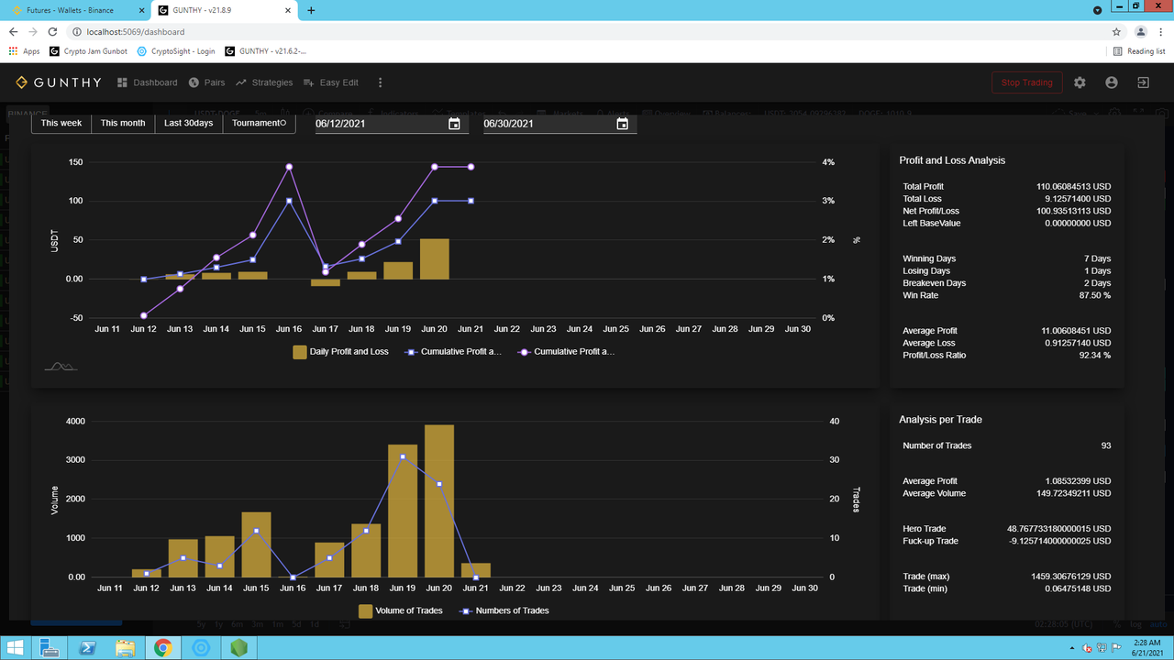Toggle purple Cumulative Profit legend series
Image resolution: width=1174 pixels, height=660 pixels.
566,352
